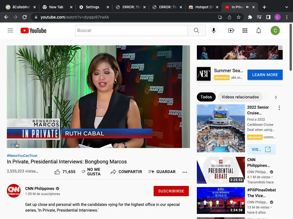293x219 pixels.
Task: Click the share page icon in address bar
Action: point(229,17)
